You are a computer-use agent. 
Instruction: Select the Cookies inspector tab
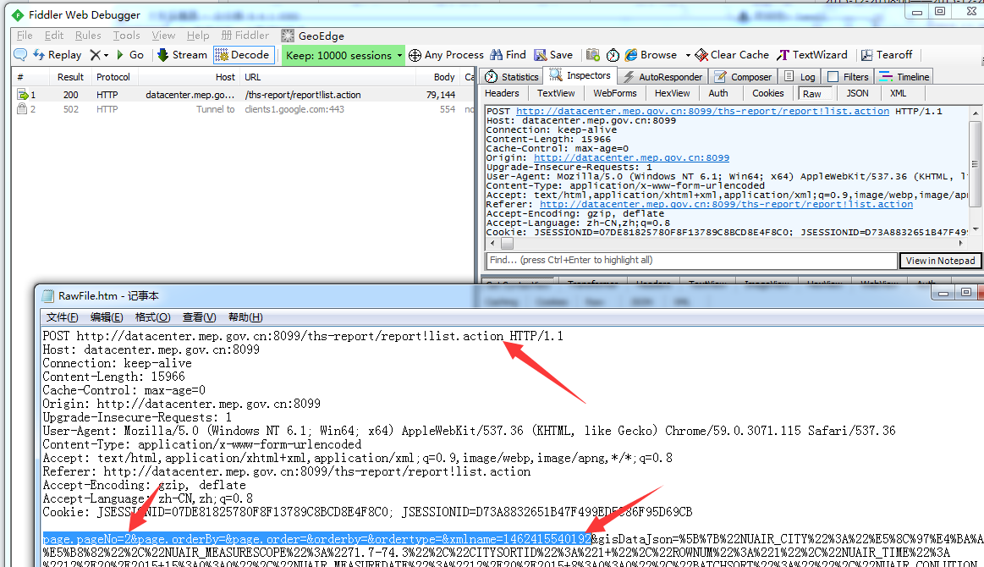768,93
